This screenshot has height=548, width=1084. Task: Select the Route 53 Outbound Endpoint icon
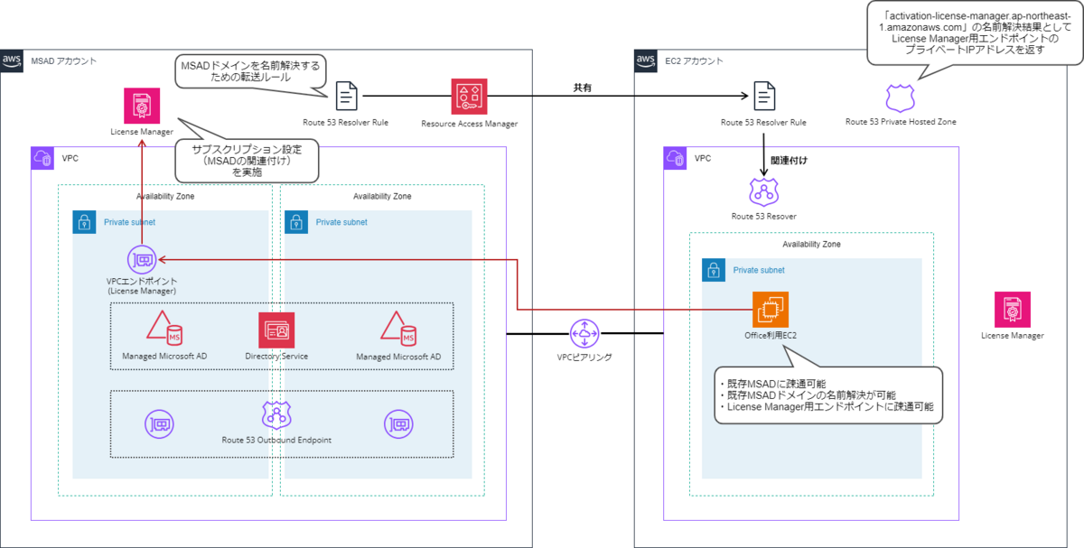point(276,416)
